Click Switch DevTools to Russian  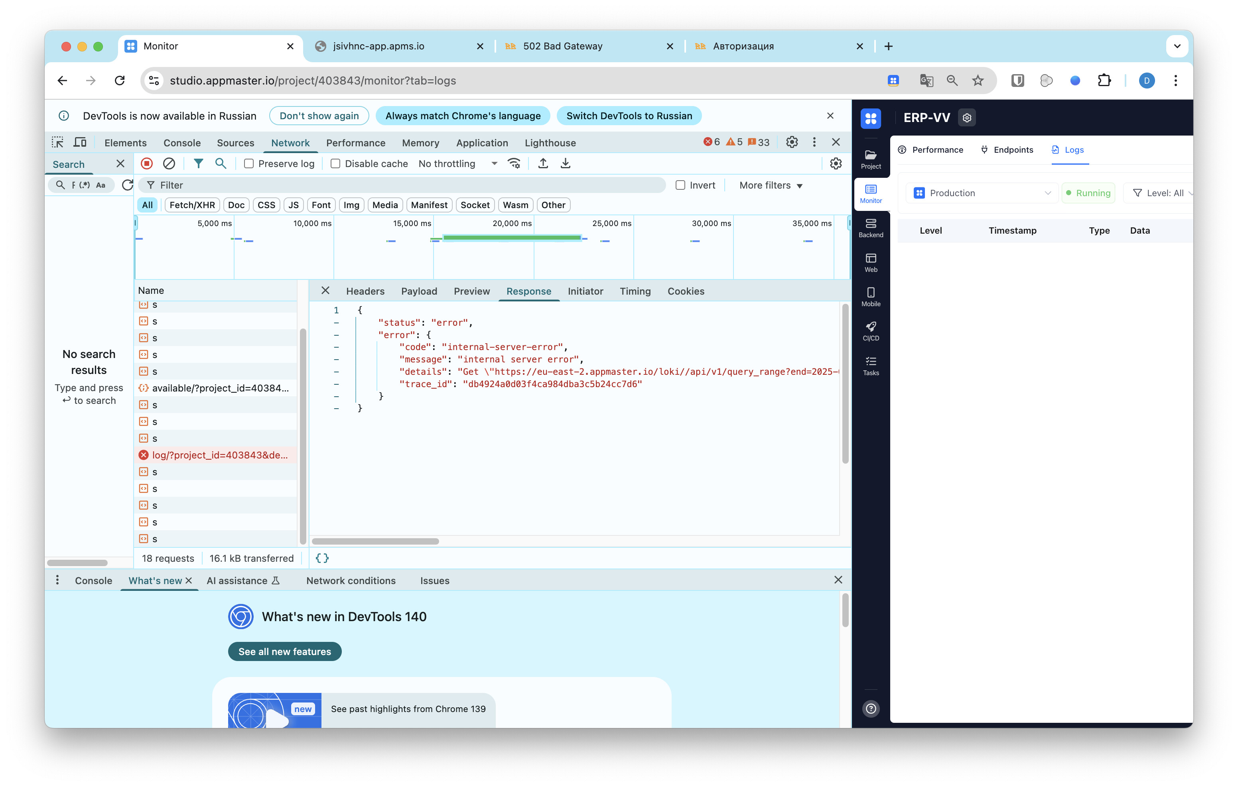click(629, 116)
